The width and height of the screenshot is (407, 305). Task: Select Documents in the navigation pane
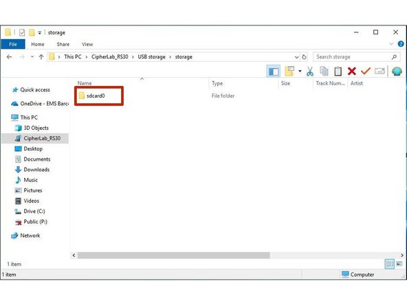click(x=33, y=159)
